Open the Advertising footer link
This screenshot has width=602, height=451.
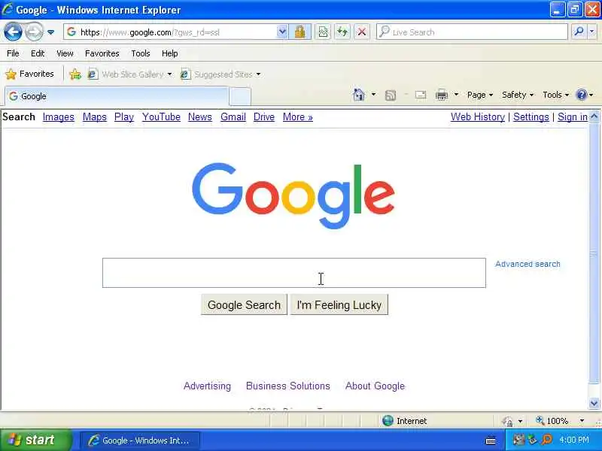(x=208, y=386)
